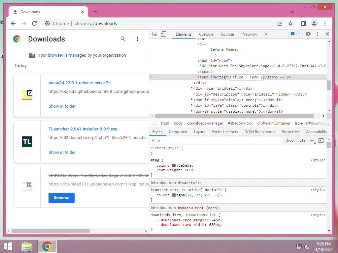This screenshot has width=338, height=253.
Task: Show more DevTools tabs with the double chevron
Action: [x=266, y=34]
